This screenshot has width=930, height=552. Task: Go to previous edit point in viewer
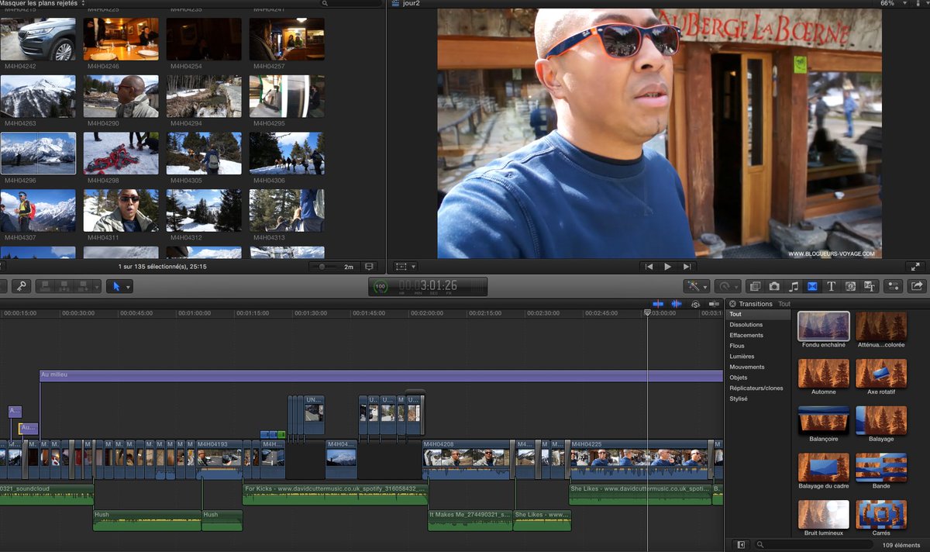[649, 267]
